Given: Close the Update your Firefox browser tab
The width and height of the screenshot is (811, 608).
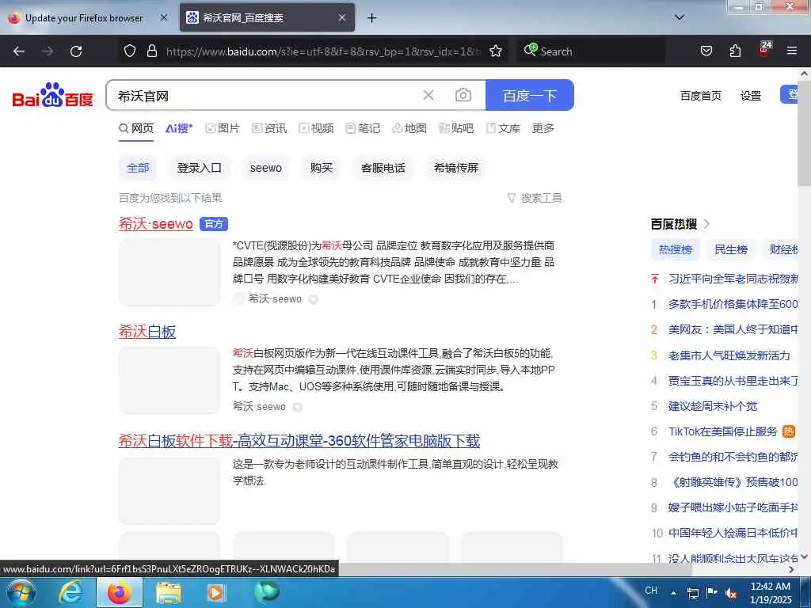Looking at the screenshot, I should (x=163, y=17).
